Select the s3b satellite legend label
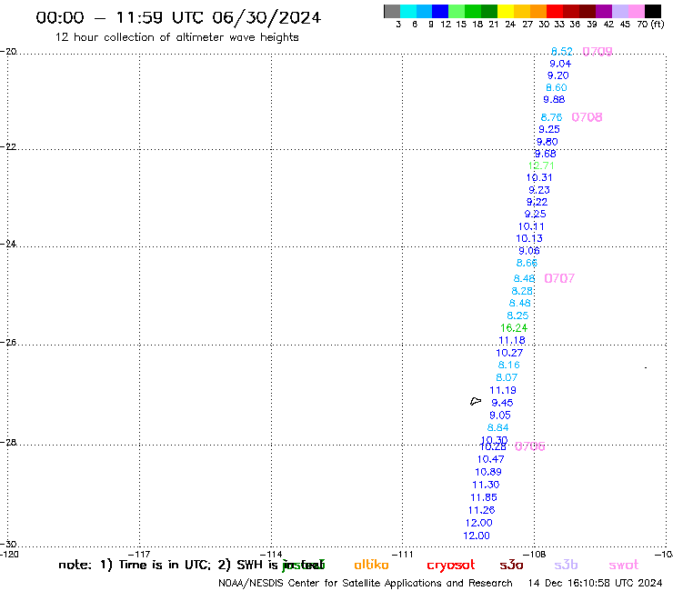This screenshot has height=591, width=673. pos(566,565)
